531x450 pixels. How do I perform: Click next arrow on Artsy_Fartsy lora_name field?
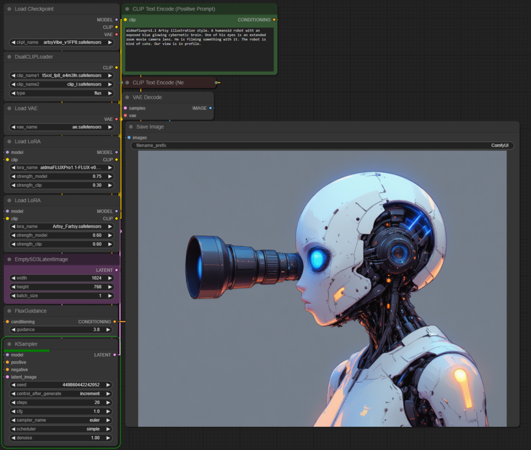click(x=110, y=227)
